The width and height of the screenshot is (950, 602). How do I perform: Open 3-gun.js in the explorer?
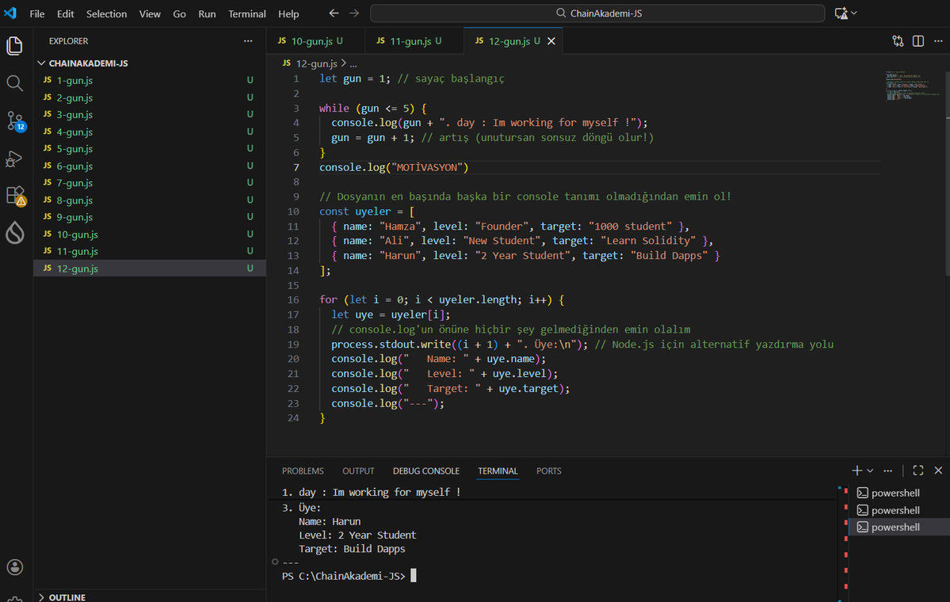150,115
